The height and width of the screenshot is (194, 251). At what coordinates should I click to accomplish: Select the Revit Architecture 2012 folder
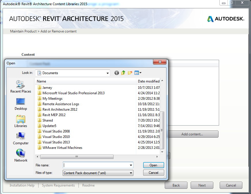(x=60, y=110)
